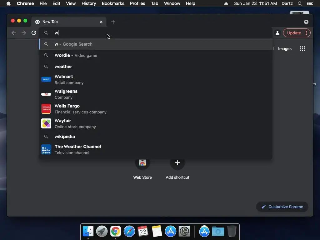Open the File menu

[43, 3]
